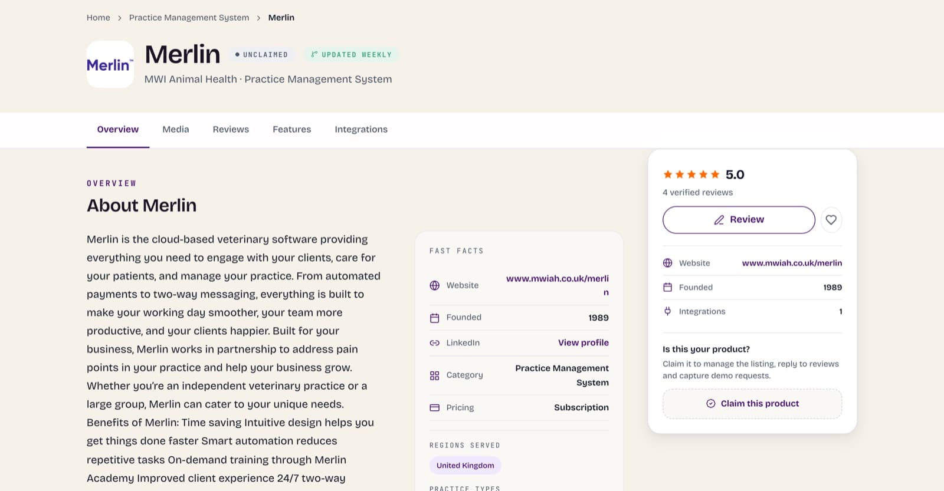Click the Integrations count 1
The width and height of the screenshot is (944, 491).
(840, 311)
